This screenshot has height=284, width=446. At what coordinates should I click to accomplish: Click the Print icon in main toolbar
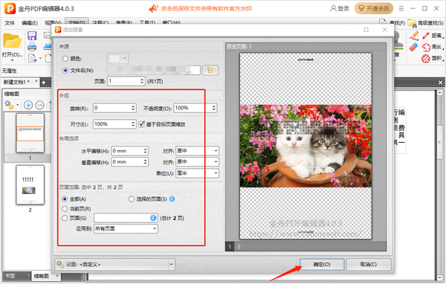point(32,47)
